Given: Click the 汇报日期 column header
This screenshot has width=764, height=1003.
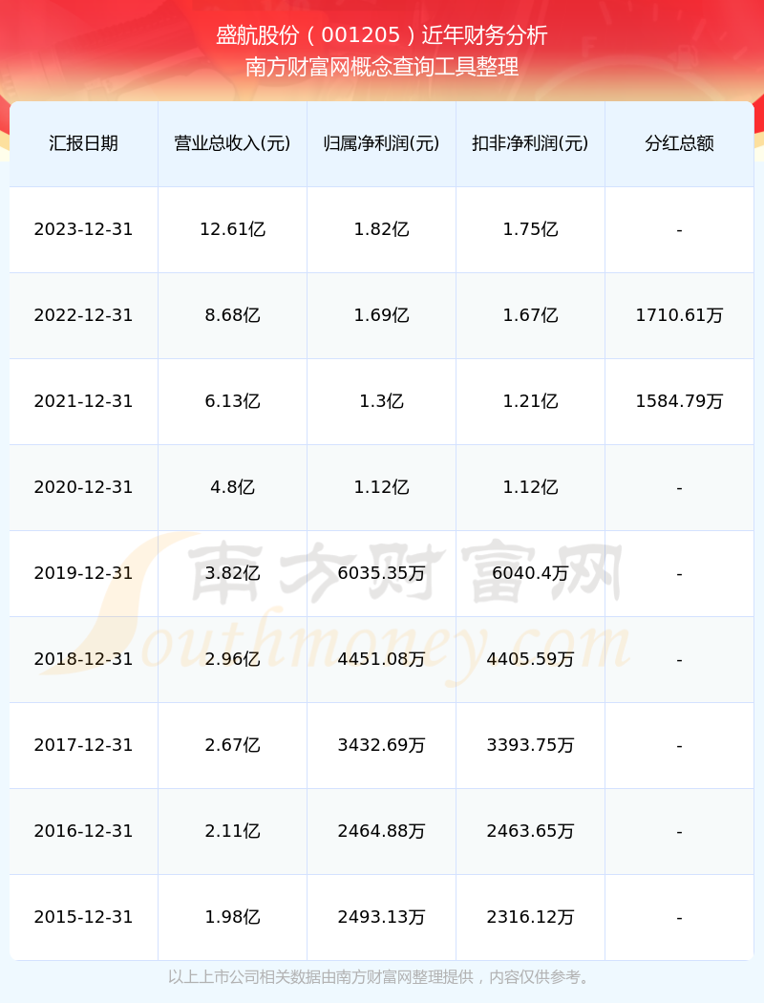Looking at the screenshot, I should tap(84, 143).
